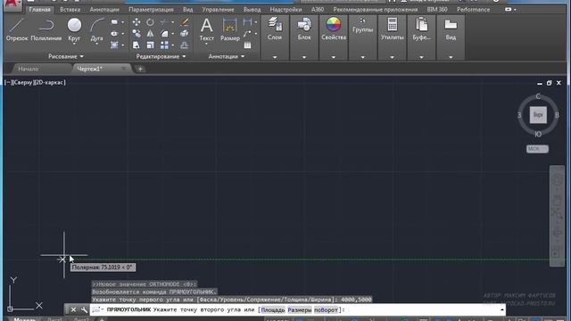Select the Copy tool icon
571x321 pixels.
coord(137,34)
